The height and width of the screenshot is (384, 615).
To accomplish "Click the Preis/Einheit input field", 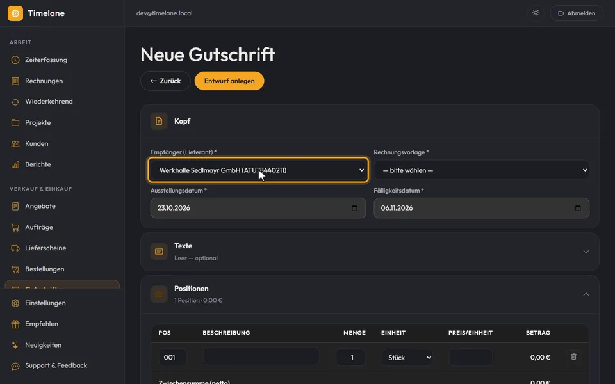I will [x=471, y=357].
